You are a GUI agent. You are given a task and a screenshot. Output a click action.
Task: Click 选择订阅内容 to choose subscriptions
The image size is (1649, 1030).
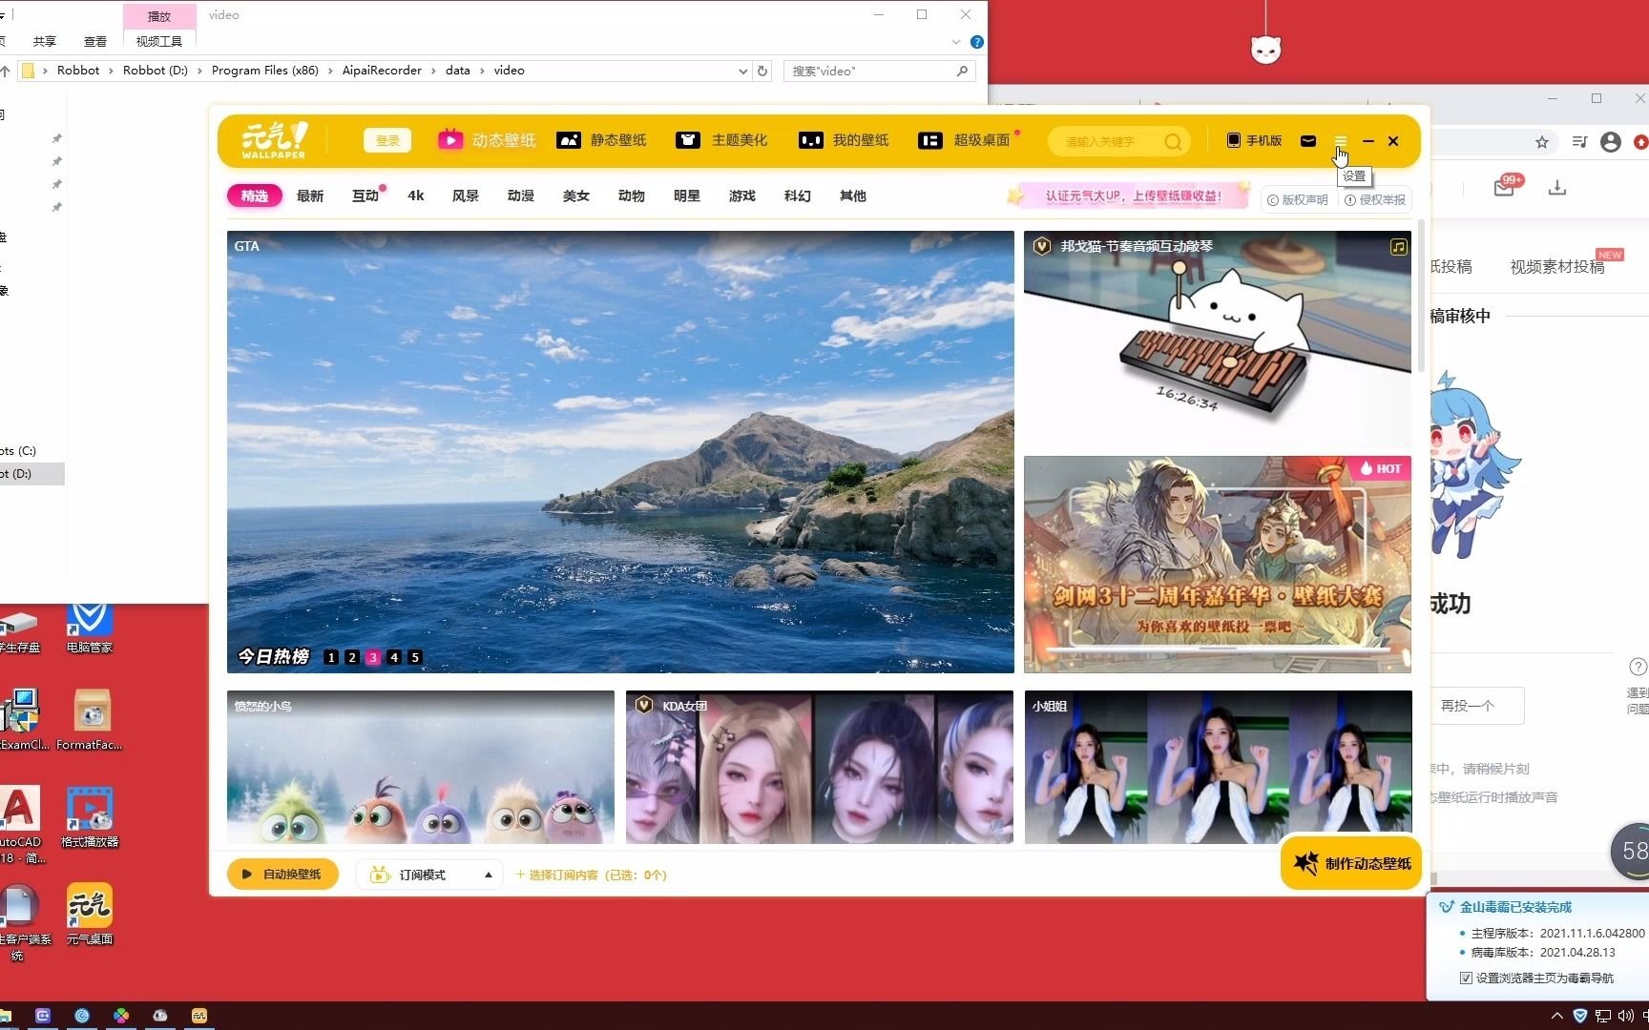[592, 875]
